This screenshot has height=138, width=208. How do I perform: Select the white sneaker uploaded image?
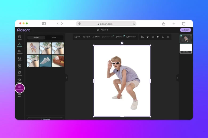45,61
